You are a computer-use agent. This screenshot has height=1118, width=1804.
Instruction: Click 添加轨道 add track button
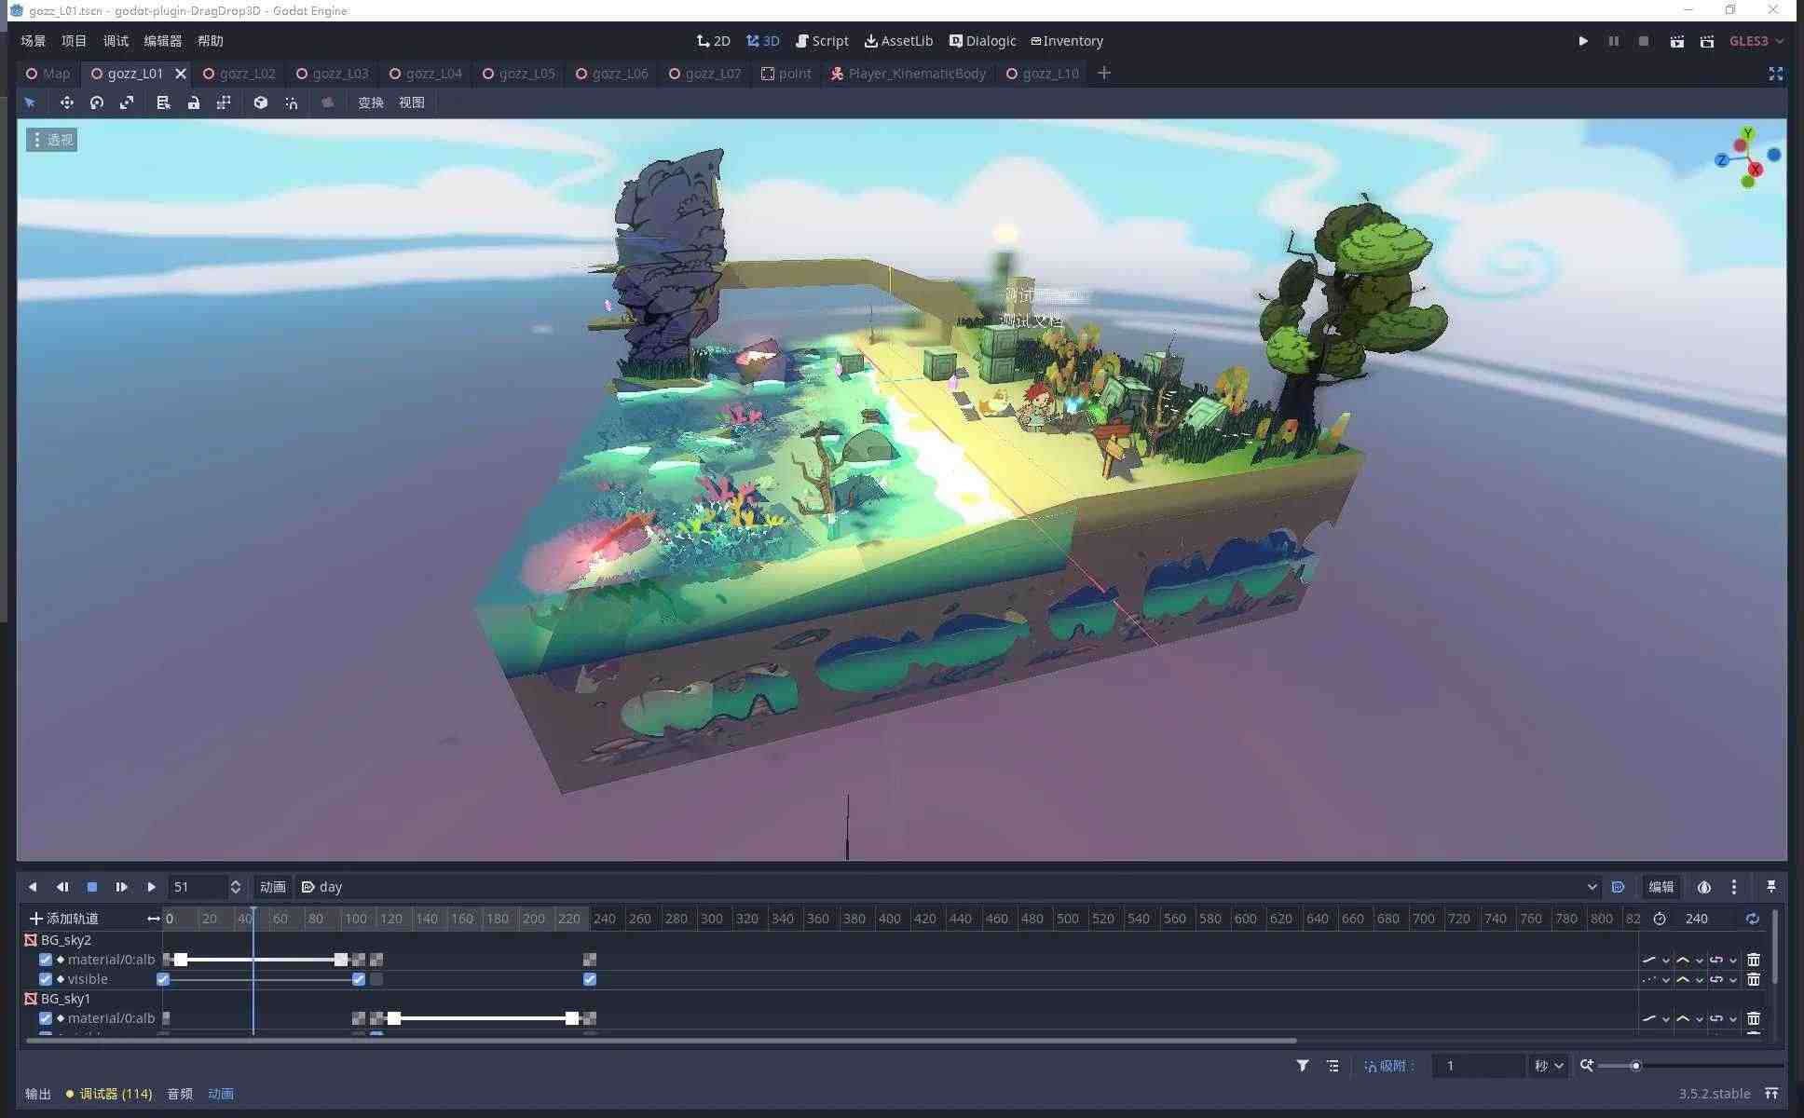(x=63, y=919)
